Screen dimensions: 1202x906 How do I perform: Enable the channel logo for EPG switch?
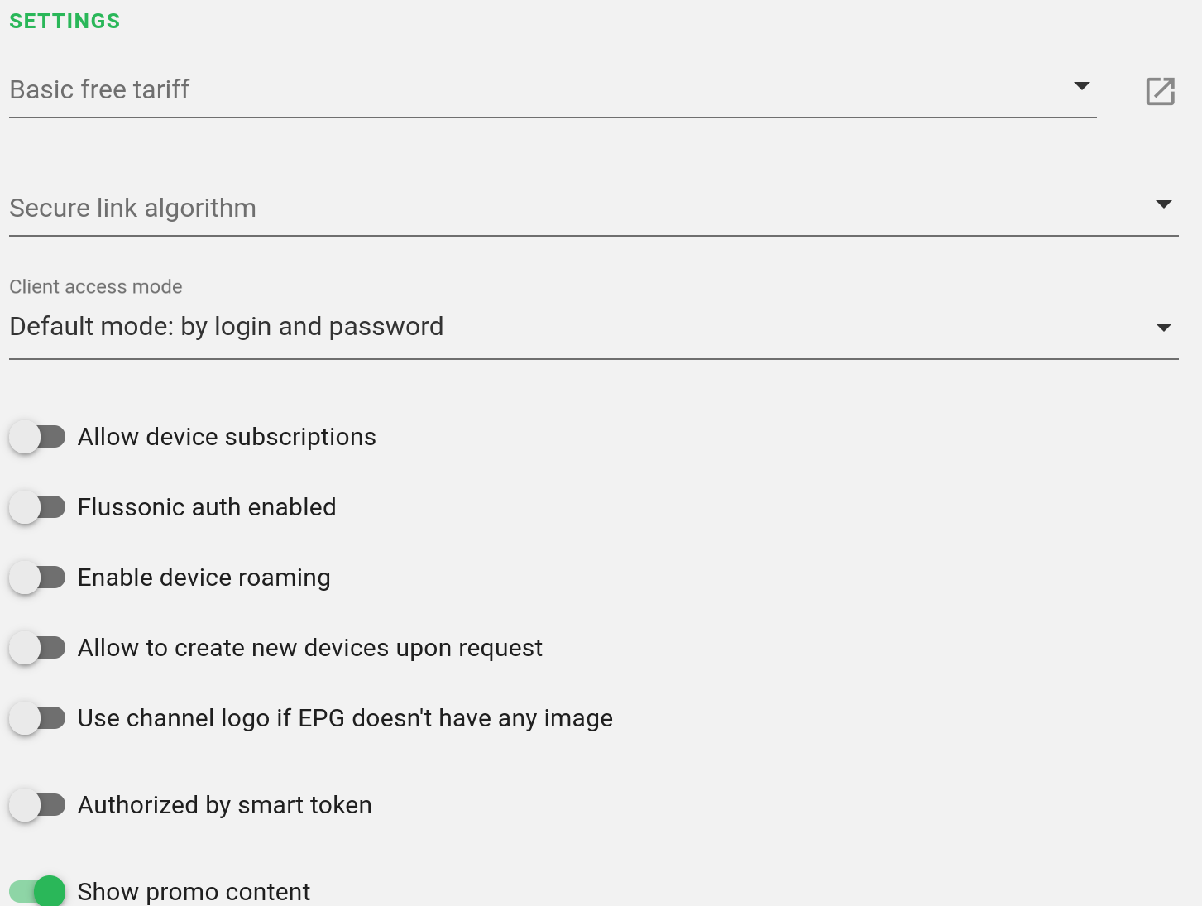[x=37, y=718]
